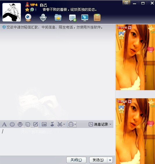Open remote desktop assistance monitor icon
Image resolution: width=155 pixels, height=164 pixels.
(85, 18)
